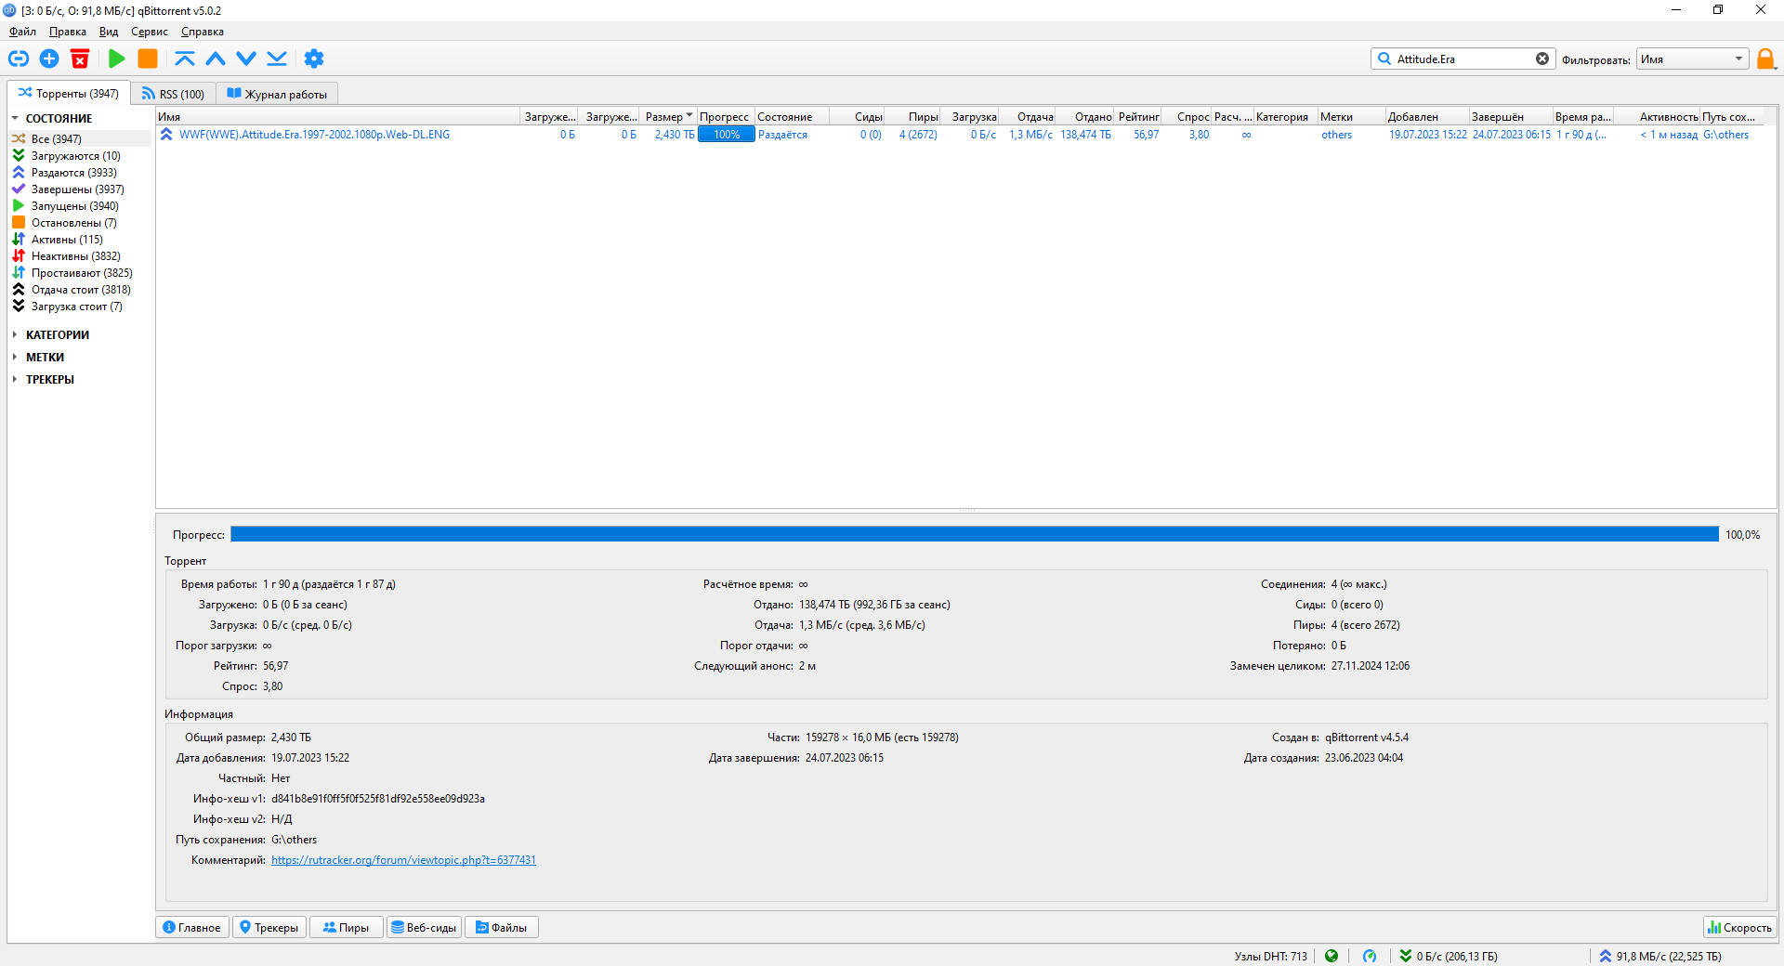
Task: Click the 100% progress cell in torrent row
Action: [x=727, y=135]
